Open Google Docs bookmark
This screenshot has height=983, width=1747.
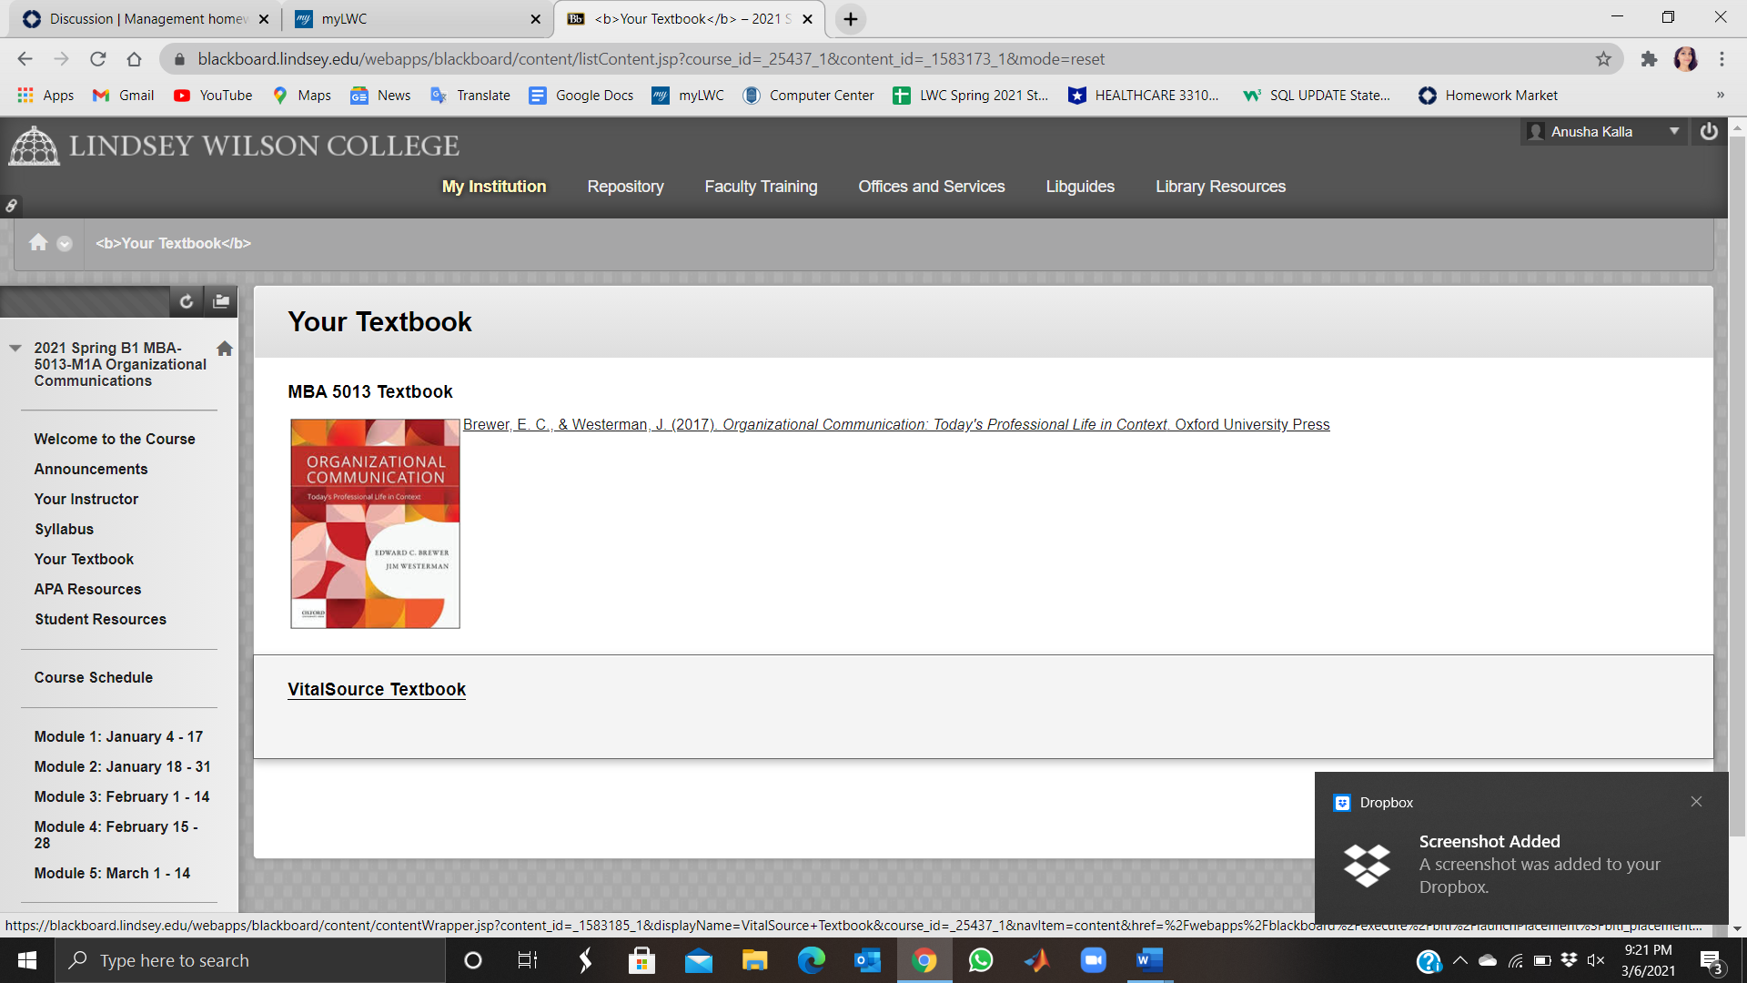pyautogui.click(x=581, y=96)
